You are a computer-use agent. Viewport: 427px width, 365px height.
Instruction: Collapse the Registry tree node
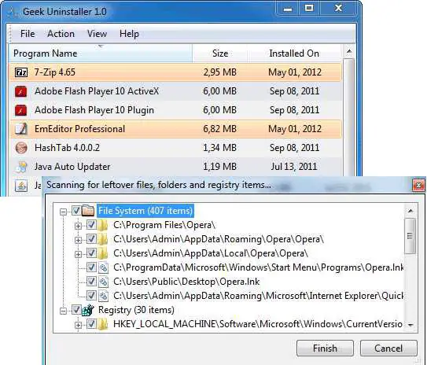[63, 311]
